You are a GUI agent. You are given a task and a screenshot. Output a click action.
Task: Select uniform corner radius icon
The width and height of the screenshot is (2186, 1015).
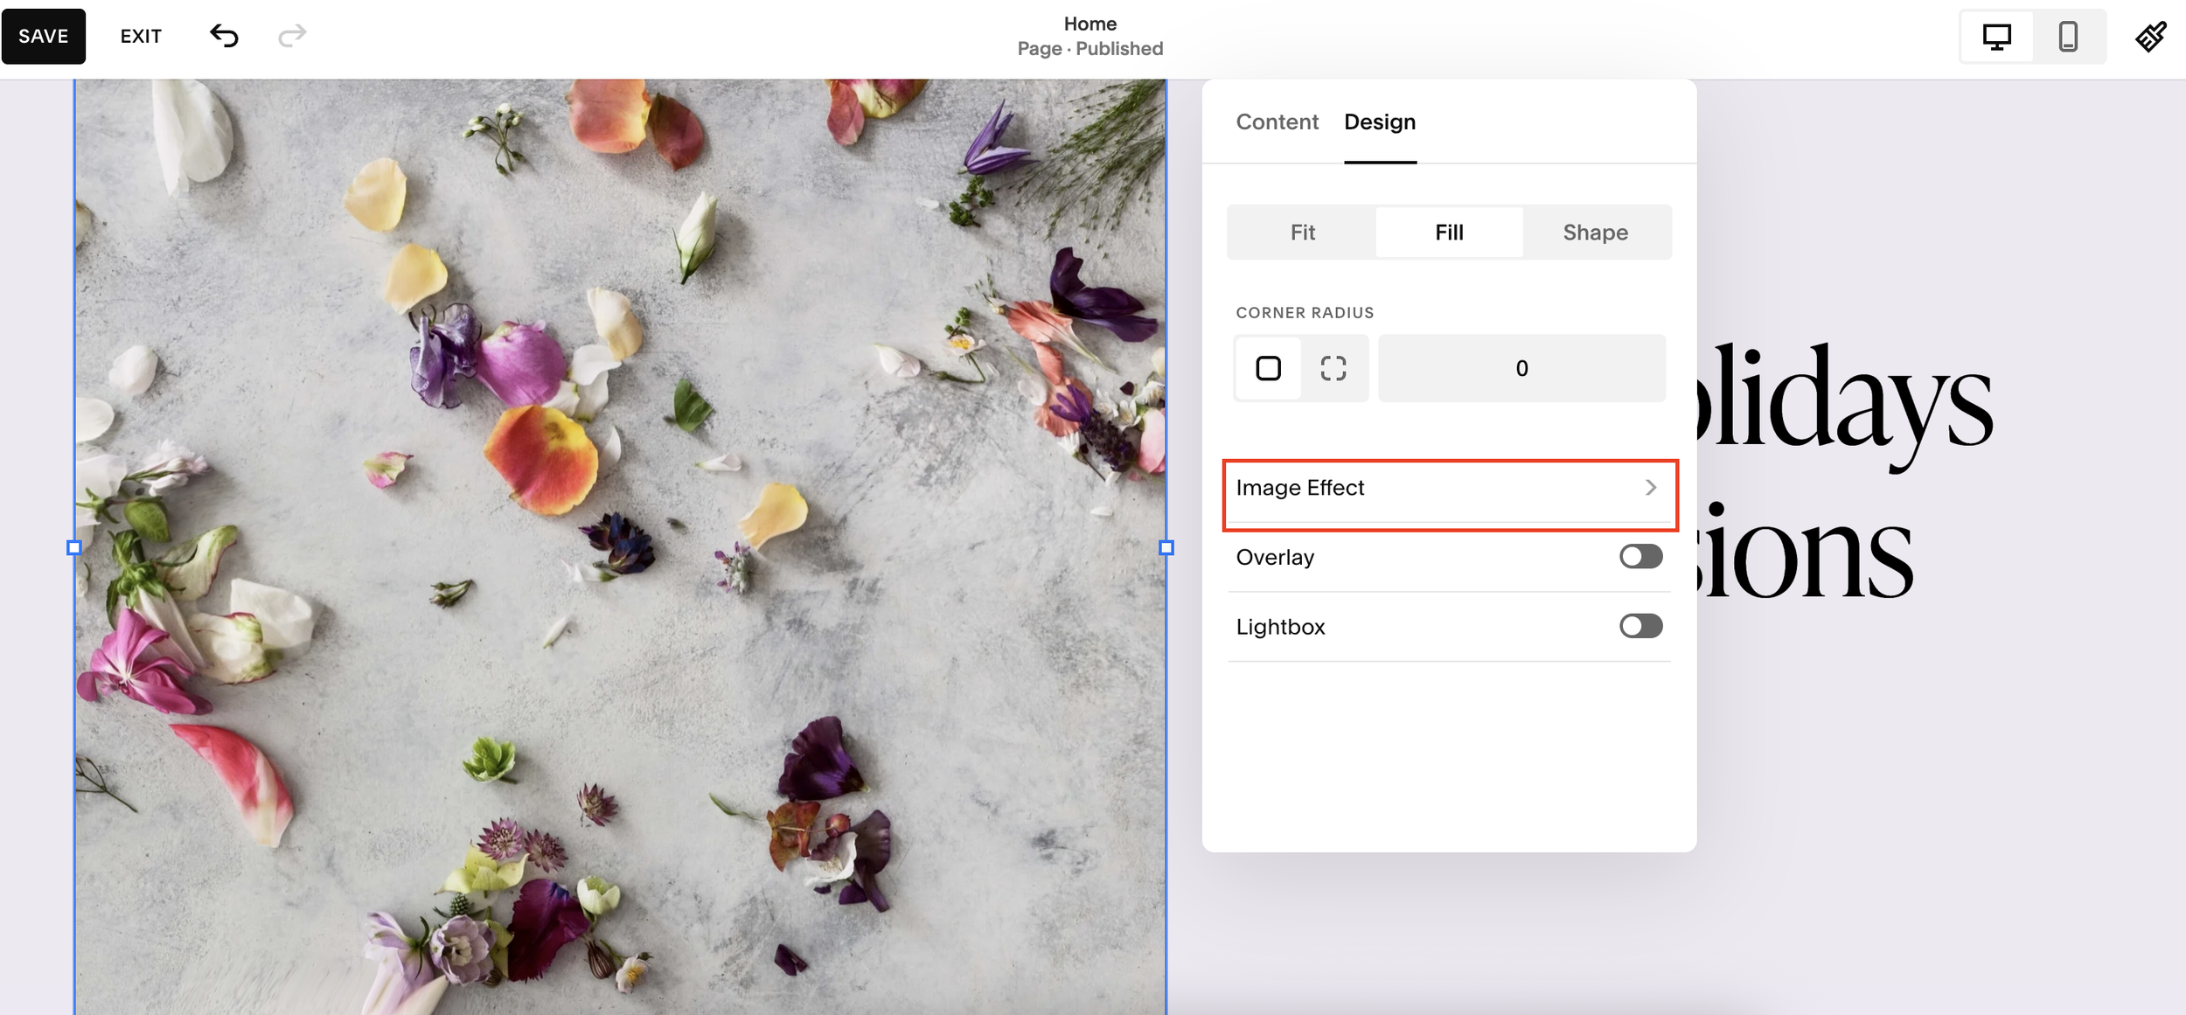[x=1268, y=368]
